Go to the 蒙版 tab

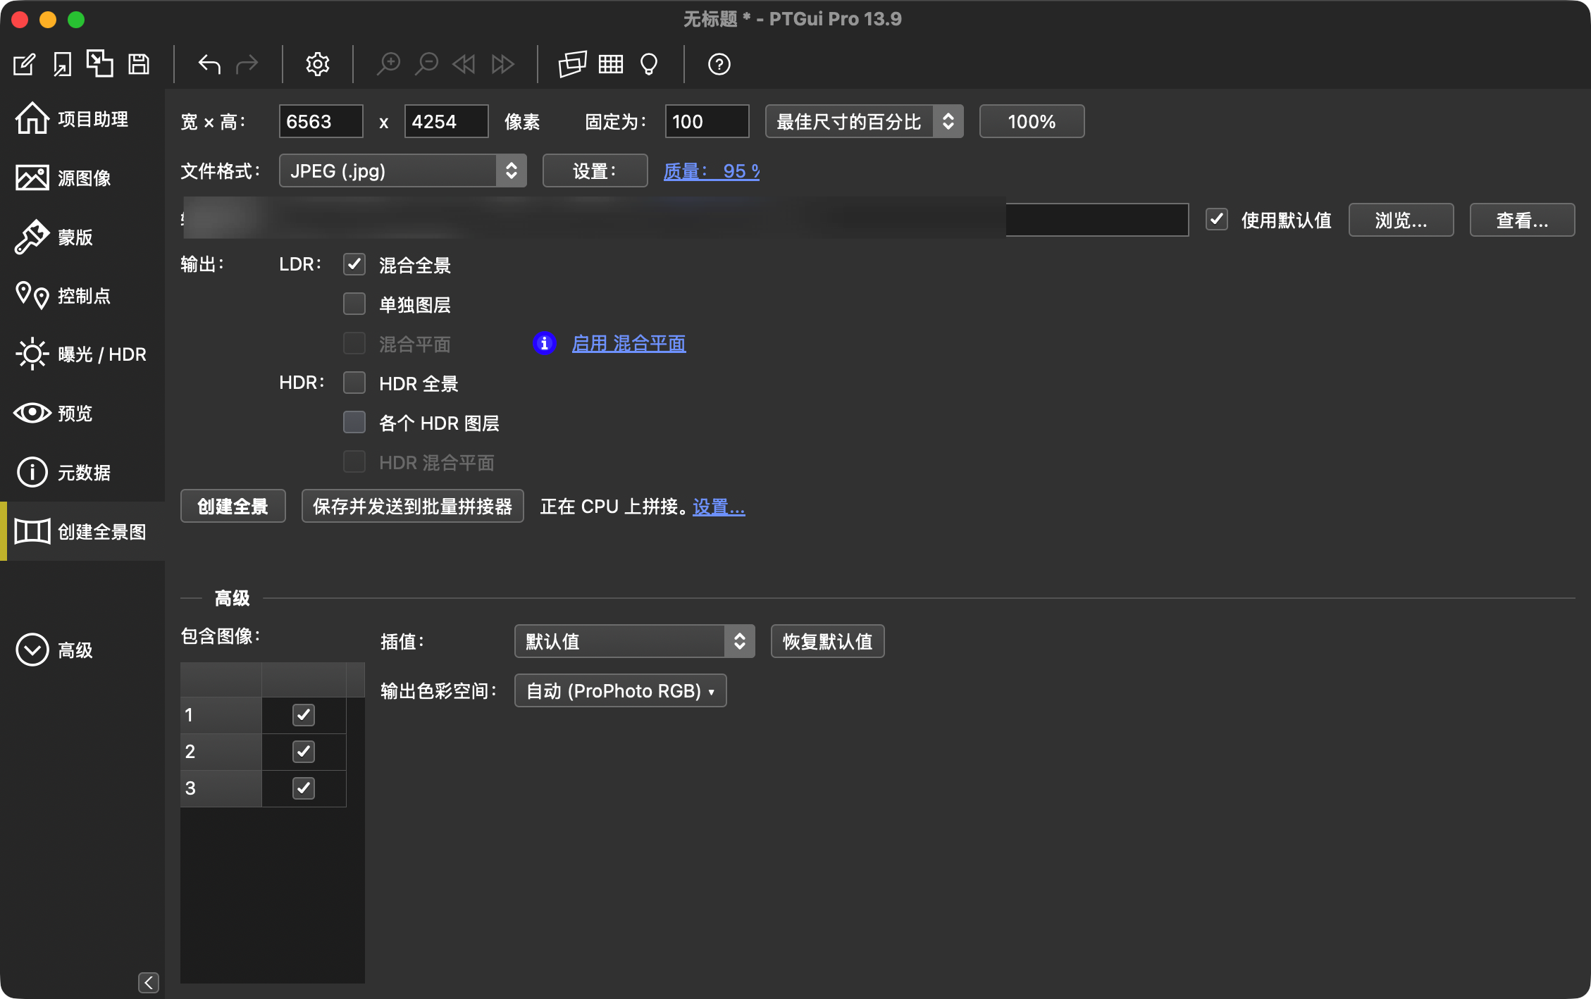click(x=82, y=237)
